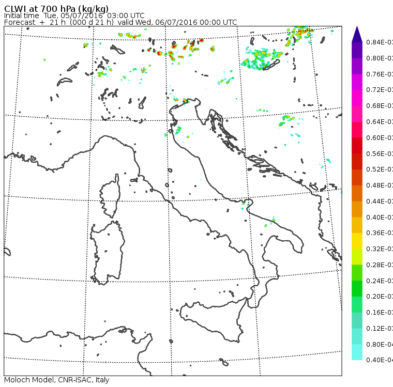This screenshot has width=393, height=387.
Task: Click the 0.84E-03 colorbar label
Action: (380, 42)
